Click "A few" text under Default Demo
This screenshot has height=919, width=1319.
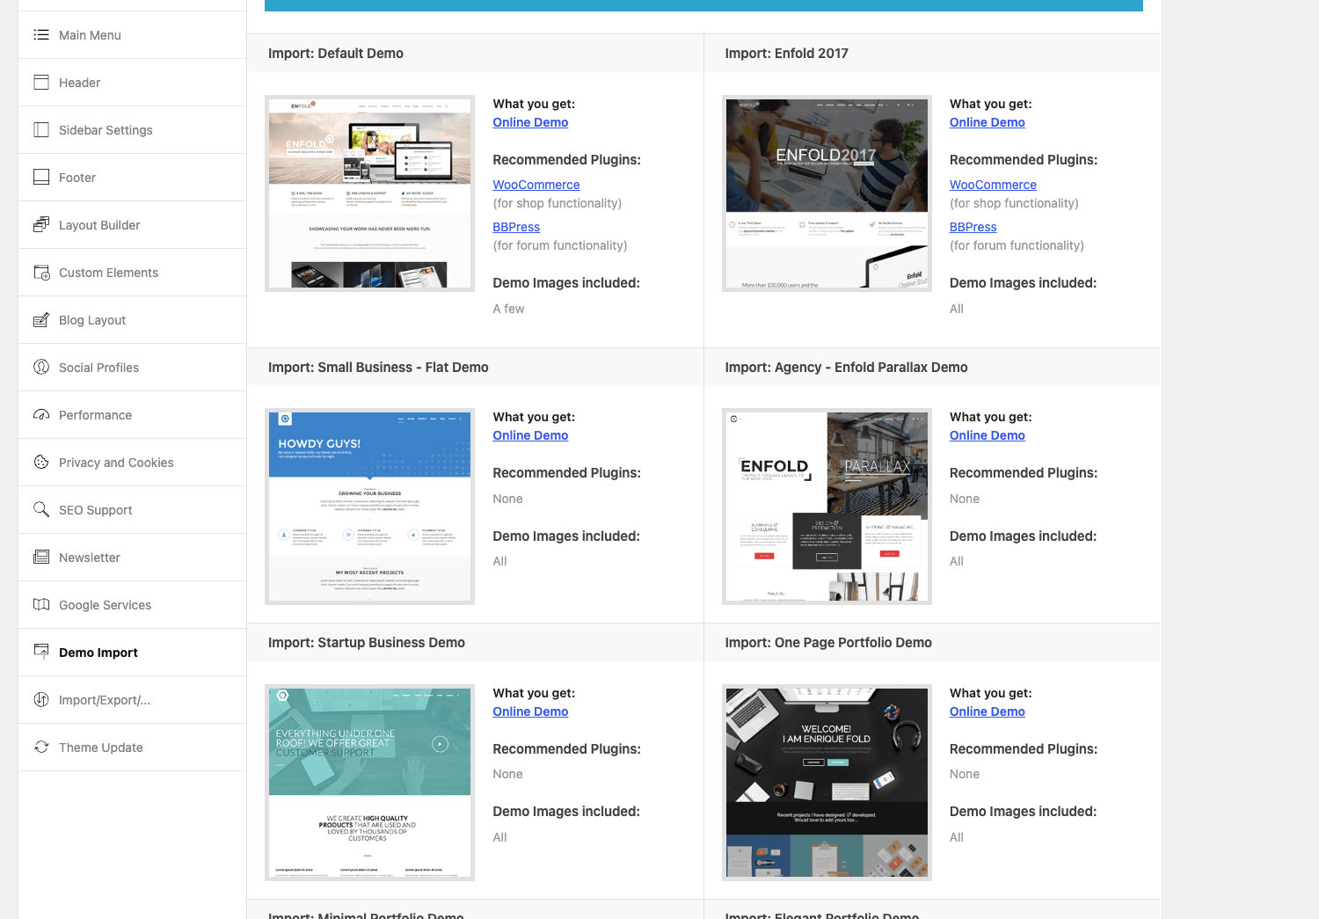tap(508, 309)
